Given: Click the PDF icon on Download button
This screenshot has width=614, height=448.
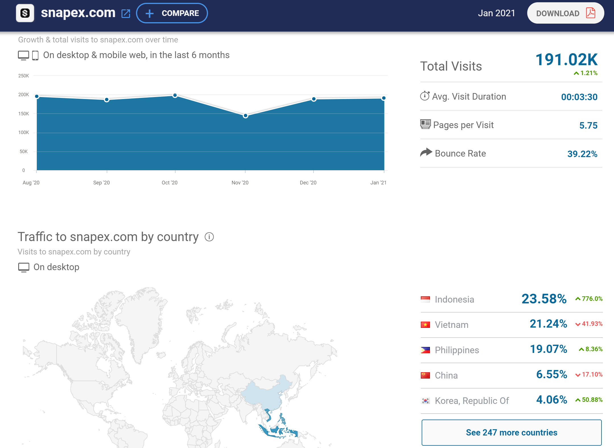Looking at the screenshot, I should point(590,13).
